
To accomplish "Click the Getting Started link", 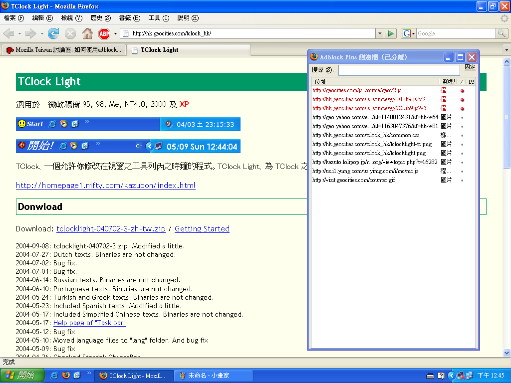I will pyautogui.click(x=202, y=228).
